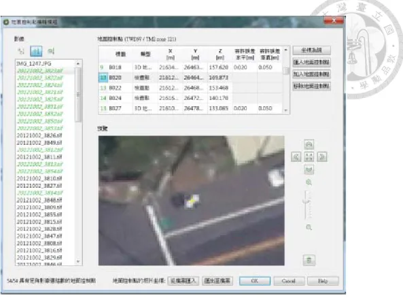Select IMG_1247.JPG in the image list

(34, 63)
